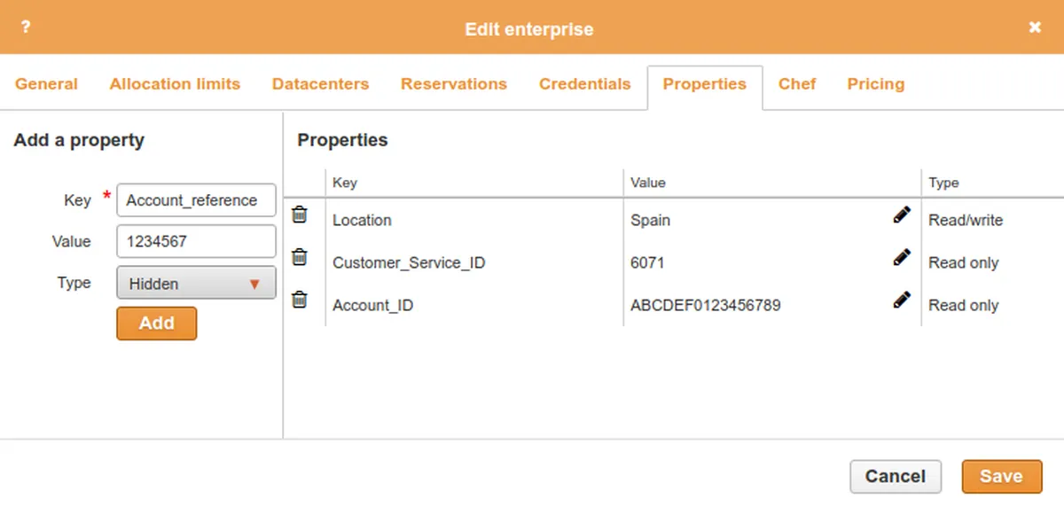
Task: Edit the ABCDEF0123456789 value pencil icon
Action: [902, 300]
